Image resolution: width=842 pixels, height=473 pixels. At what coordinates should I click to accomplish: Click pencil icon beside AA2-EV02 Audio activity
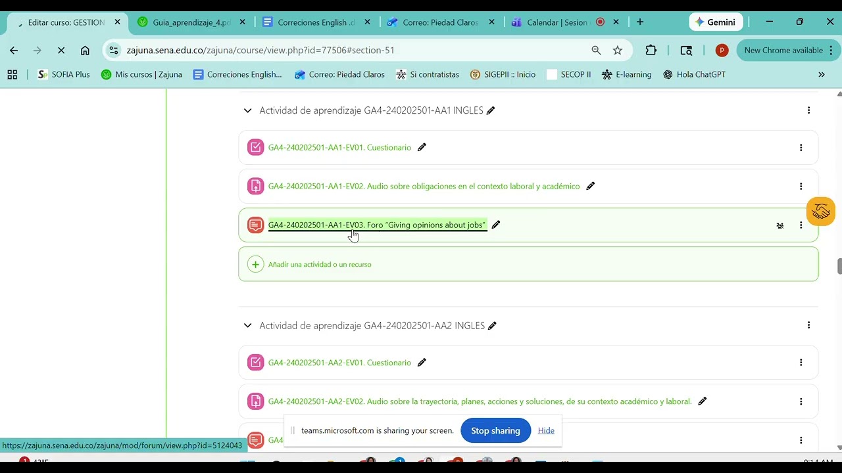703,401
